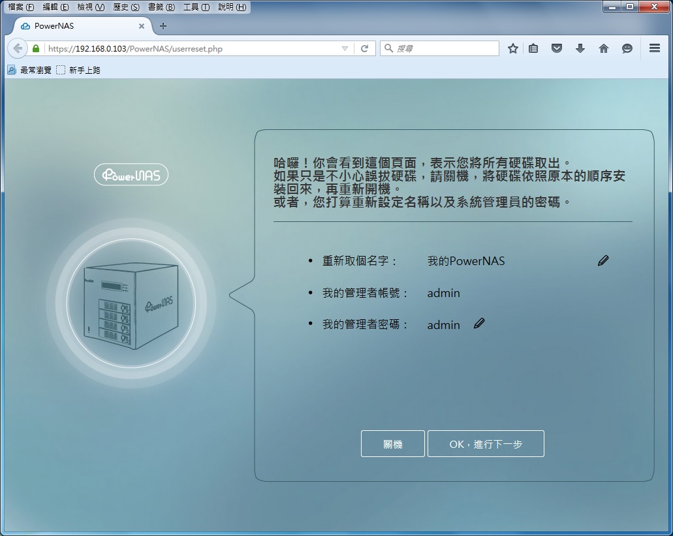This screenshot has width=673, height=536.
Task: Open URL history dropdown arrow
Action: (345, 48)
